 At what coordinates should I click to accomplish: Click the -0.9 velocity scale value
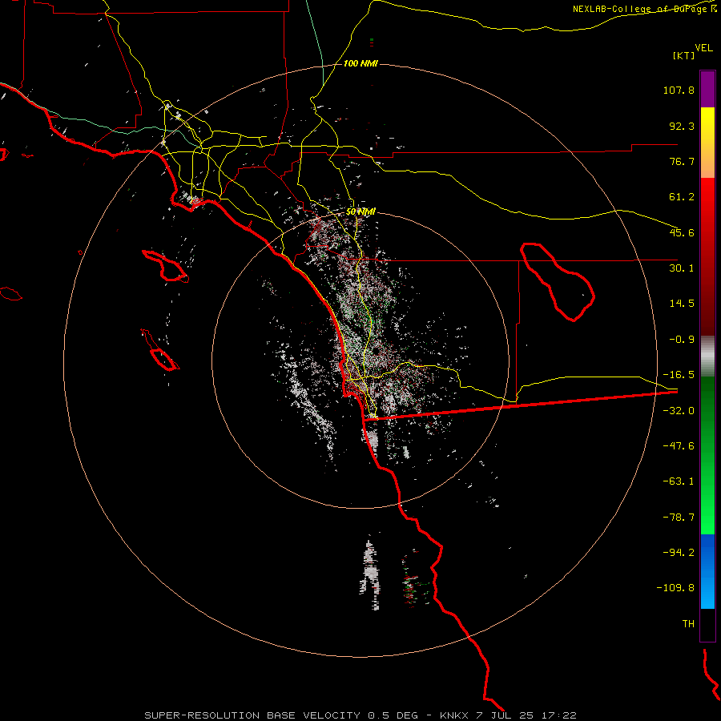tap(682, 340)
